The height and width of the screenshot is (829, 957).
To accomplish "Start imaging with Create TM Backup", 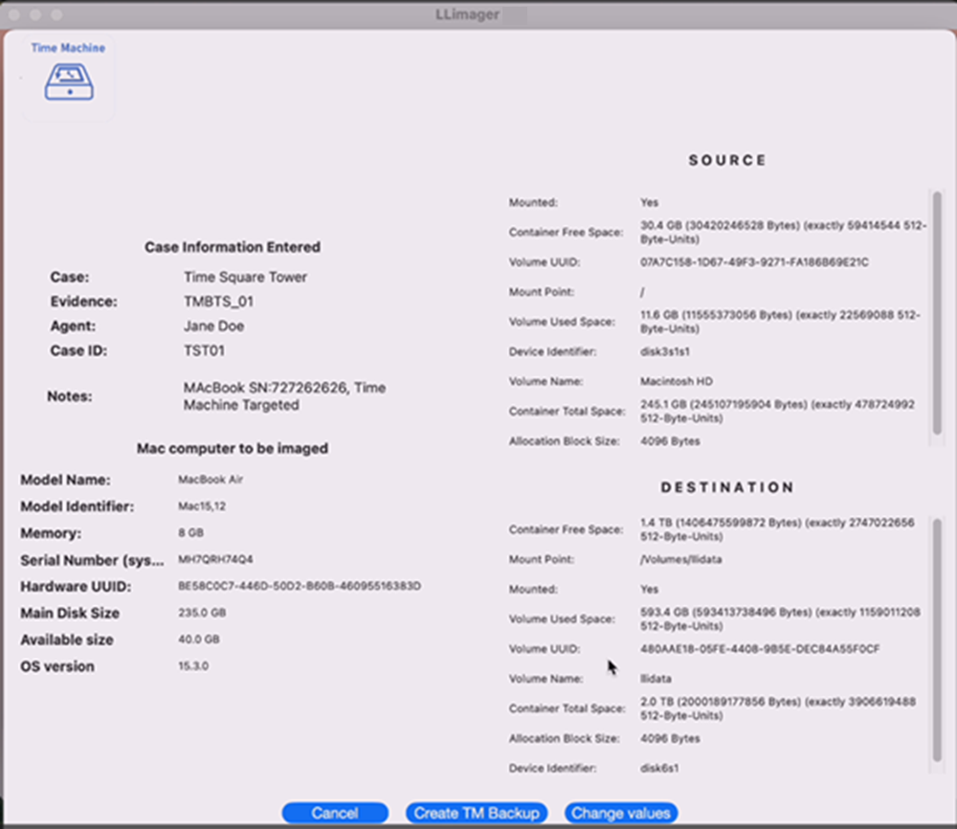I will tap(476, 812).
